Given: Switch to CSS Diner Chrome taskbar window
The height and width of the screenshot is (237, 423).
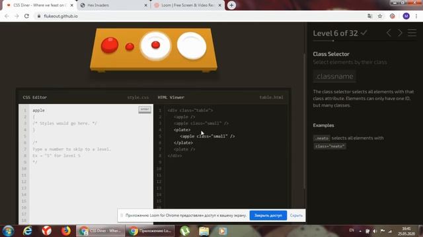Looking at the screenshot, I should click(100, 231).
